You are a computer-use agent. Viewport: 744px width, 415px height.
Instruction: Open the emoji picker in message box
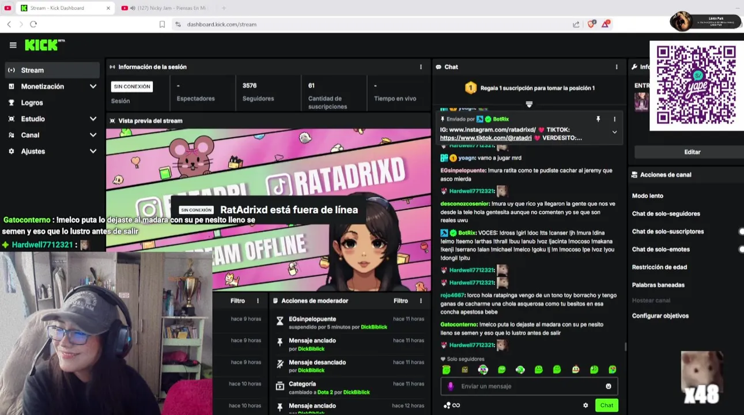tap(608, 386)
